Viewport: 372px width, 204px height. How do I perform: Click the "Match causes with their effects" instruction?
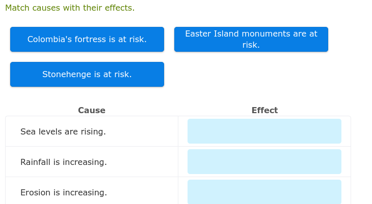pos(70,8)
